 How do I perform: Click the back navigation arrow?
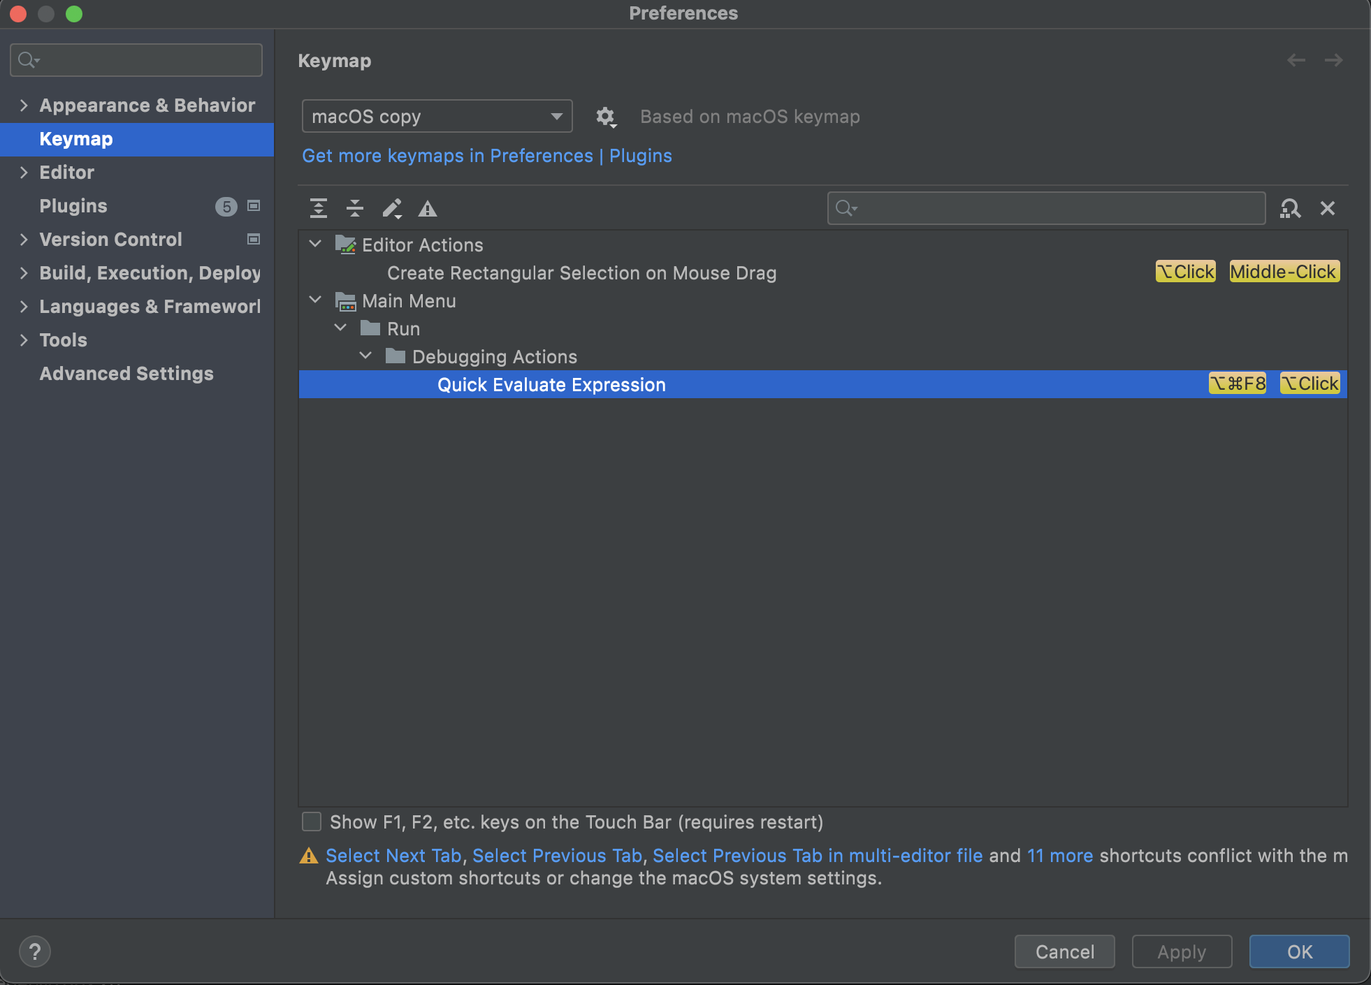point(1296,60)
